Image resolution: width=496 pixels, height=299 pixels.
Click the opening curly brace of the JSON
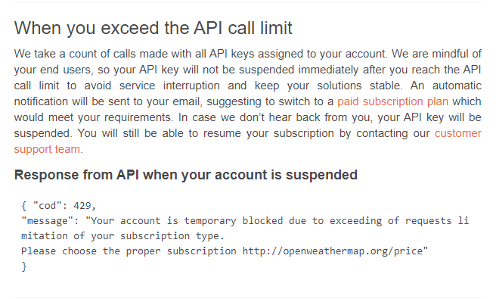tap(24, 206)
